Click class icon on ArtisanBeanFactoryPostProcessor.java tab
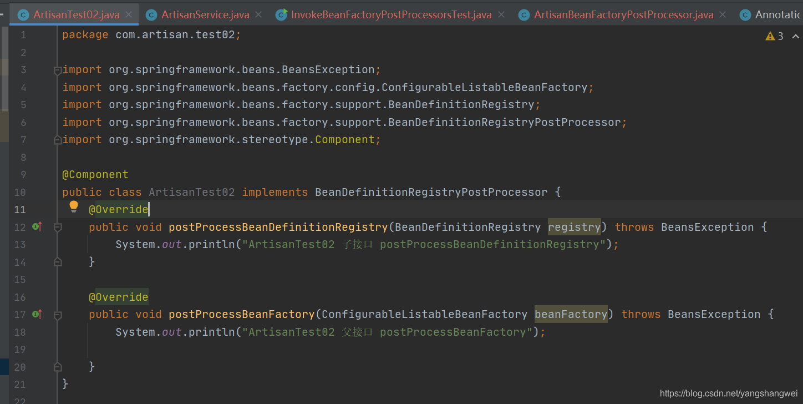 click(x=524, y=15)
